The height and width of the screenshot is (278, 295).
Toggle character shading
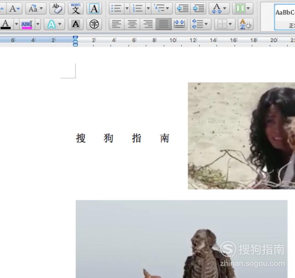75,24
